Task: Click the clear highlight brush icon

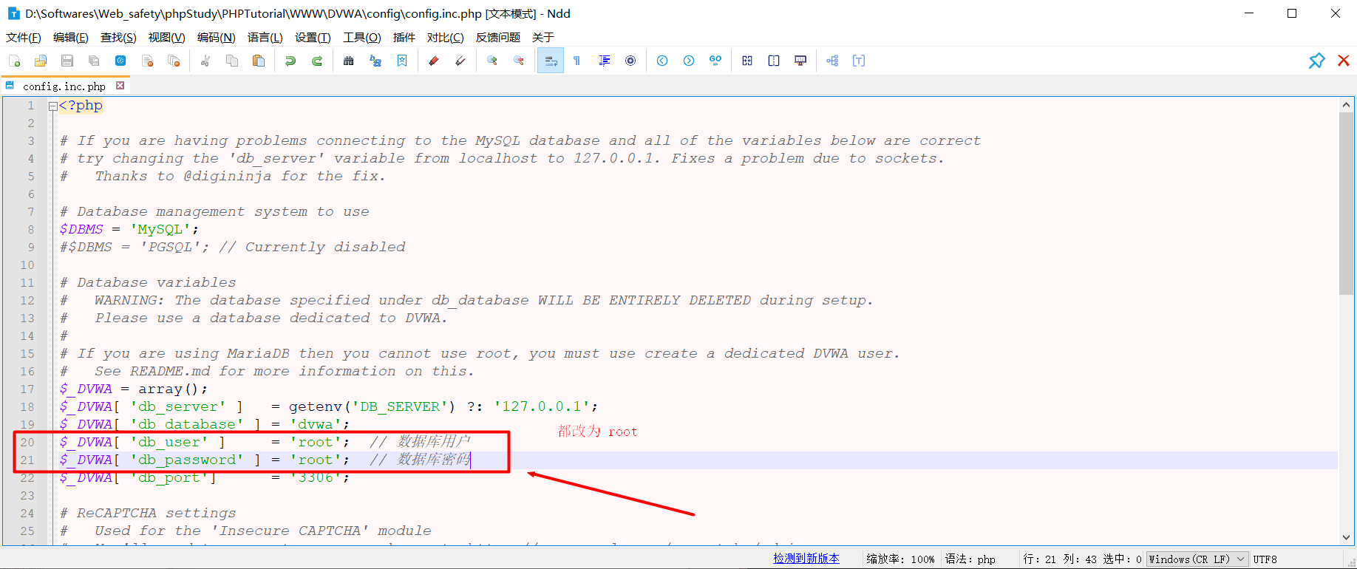Action: 460,61
